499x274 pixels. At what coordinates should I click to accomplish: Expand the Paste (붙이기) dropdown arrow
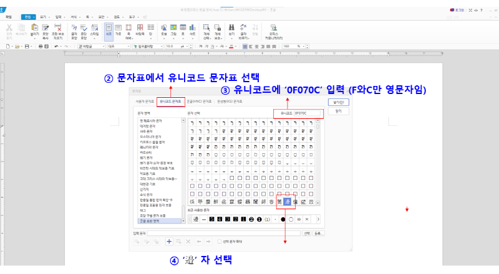tap(35, 39)
